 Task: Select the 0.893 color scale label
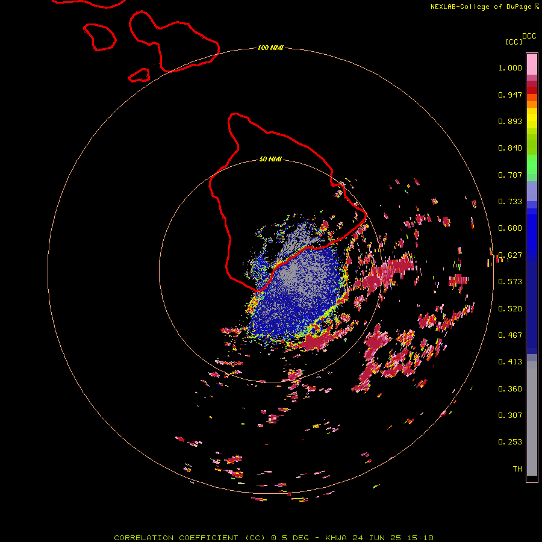(x=510, y=121)
